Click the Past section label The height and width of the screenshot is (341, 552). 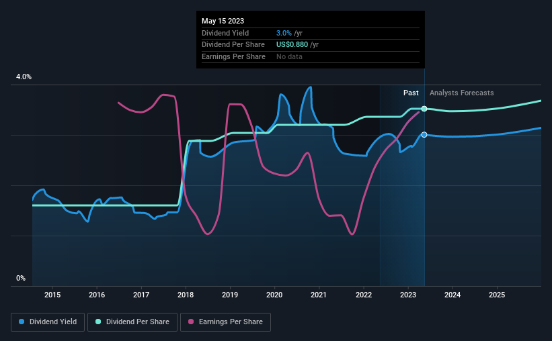pyautogui.click(x=411, y=93)
